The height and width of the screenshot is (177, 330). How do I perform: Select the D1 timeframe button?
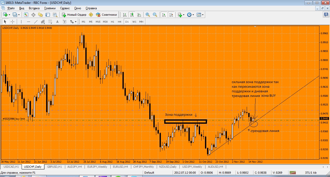tap(127, 22)
